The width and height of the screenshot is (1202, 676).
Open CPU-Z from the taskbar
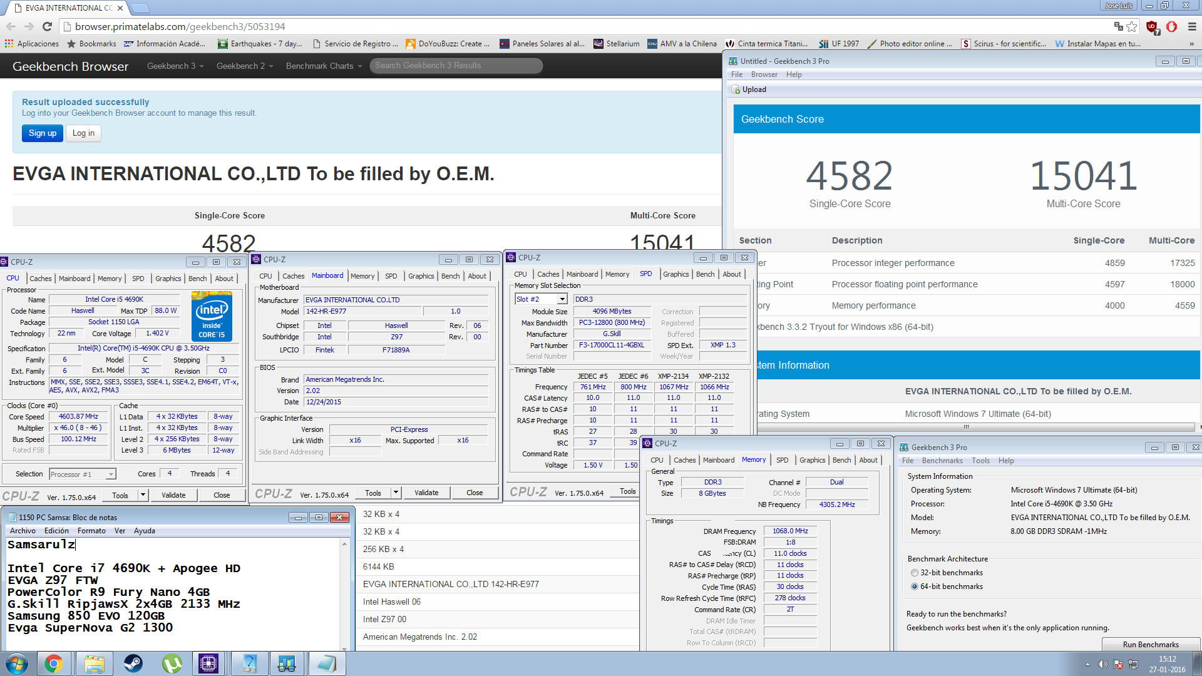(x=208, y=663)
